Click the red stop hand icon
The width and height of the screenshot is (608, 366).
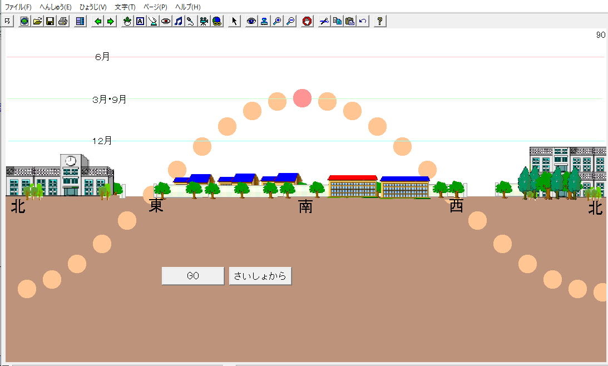tap(307, 21)
